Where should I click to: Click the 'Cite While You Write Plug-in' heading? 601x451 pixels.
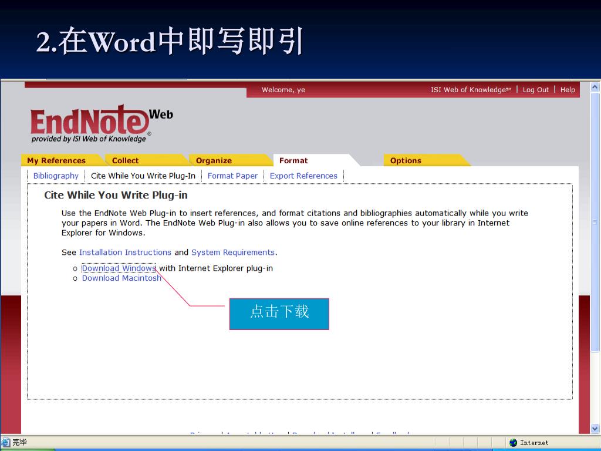tap(116, 195)
